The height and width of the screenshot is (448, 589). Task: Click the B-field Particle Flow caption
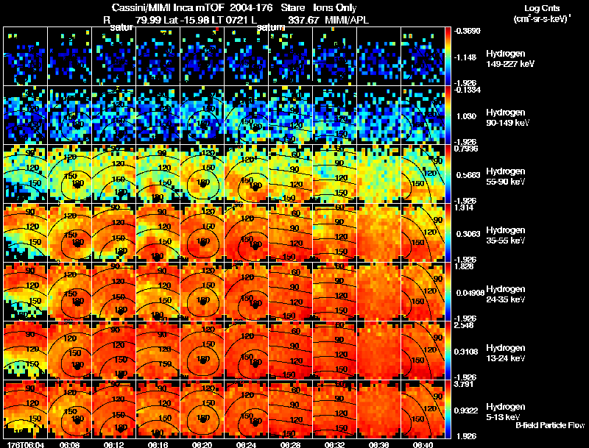point(549,425)
